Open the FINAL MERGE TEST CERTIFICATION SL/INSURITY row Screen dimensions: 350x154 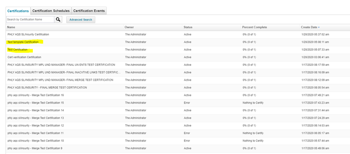point(47,87)
